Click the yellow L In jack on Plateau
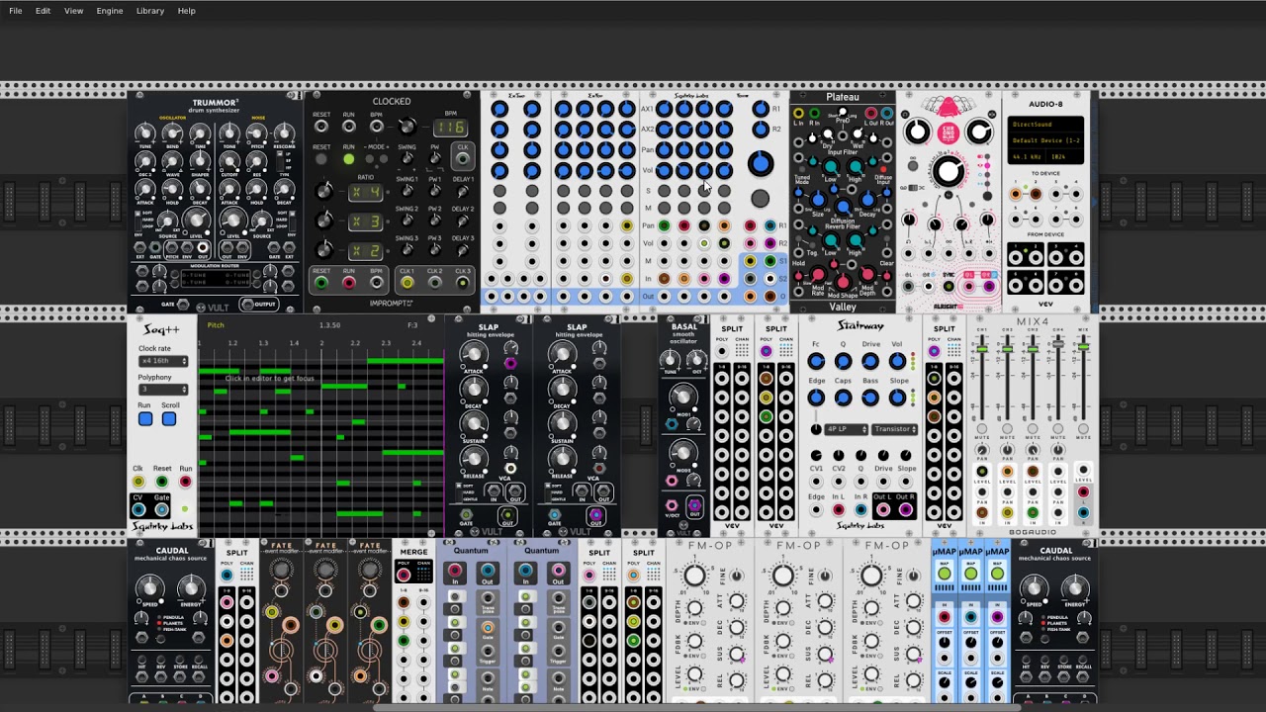This screenshot has height=712, width=1266. pos(799,113)
